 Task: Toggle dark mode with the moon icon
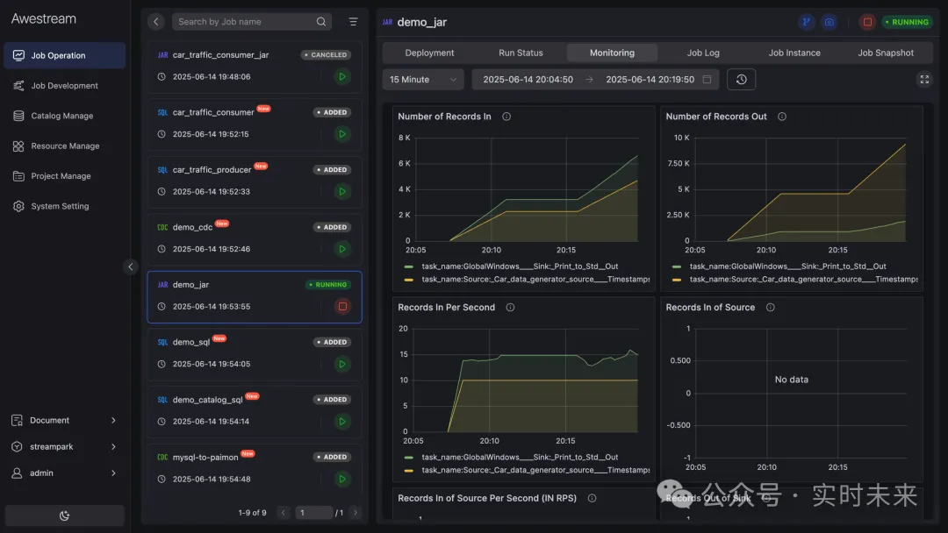[x=65, y=515]
